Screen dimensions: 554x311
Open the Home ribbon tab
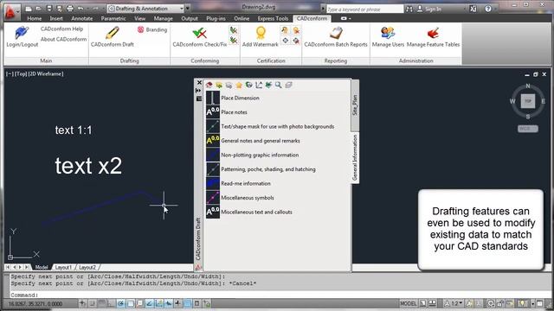point(35,18)
